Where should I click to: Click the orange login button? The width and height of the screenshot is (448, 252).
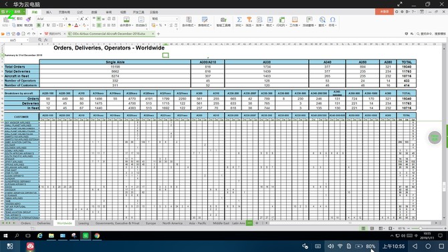coord(384,11)
